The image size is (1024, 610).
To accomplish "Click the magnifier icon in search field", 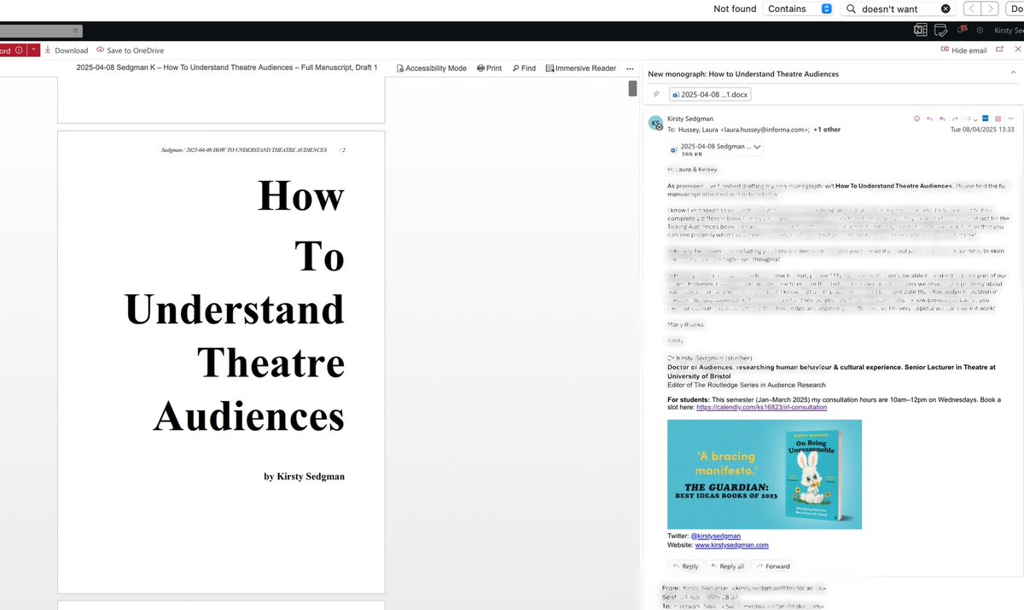I will [851, 9].
